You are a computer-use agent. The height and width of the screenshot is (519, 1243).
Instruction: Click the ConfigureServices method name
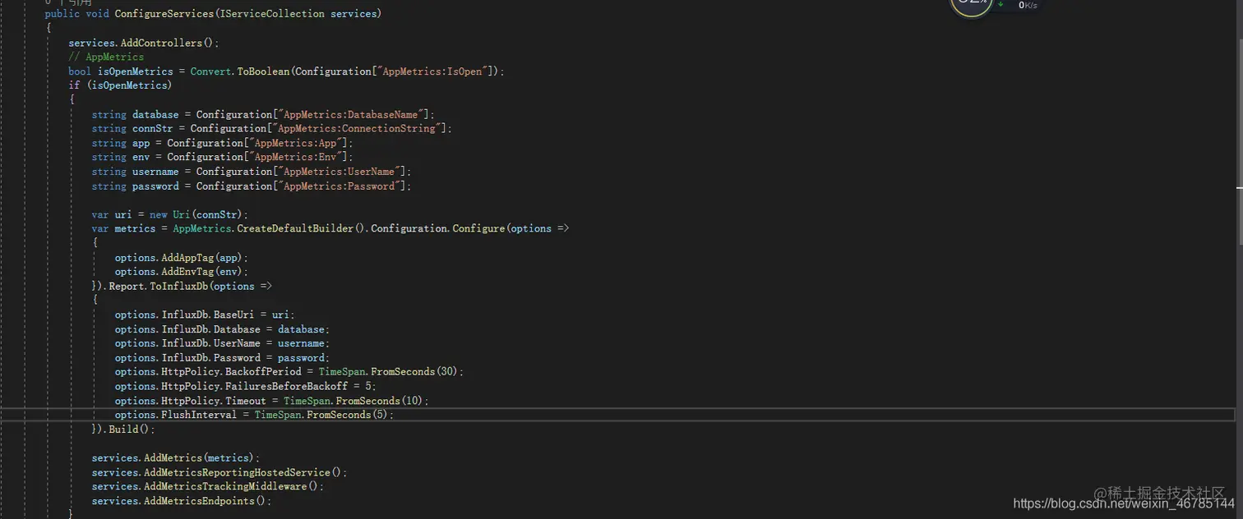164,14
